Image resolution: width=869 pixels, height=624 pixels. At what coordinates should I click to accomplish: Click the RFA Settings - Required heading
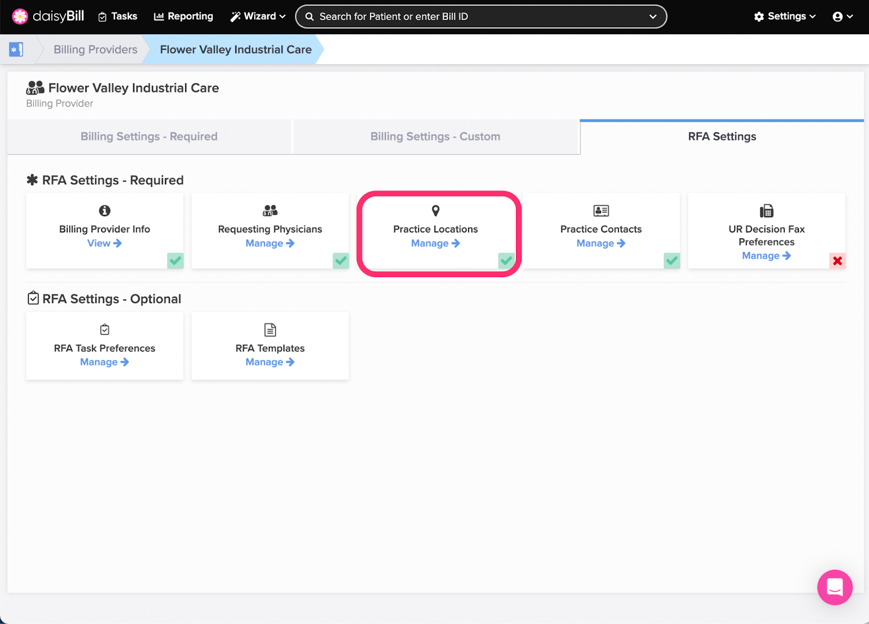pyautogui.click(x=113, y=180)
